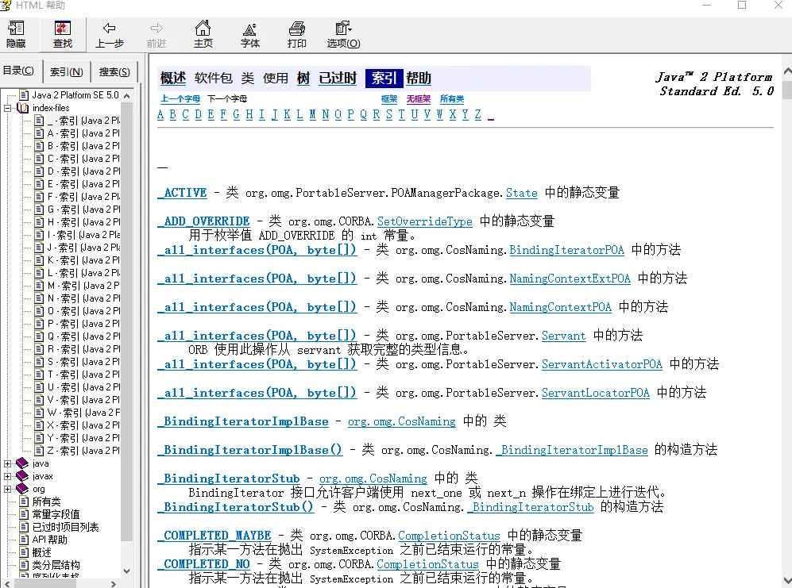The width and height of the screenshot is (792, 588).
Task: Click the 字体 (Font) toolbar icon
Action: [250, 34]
